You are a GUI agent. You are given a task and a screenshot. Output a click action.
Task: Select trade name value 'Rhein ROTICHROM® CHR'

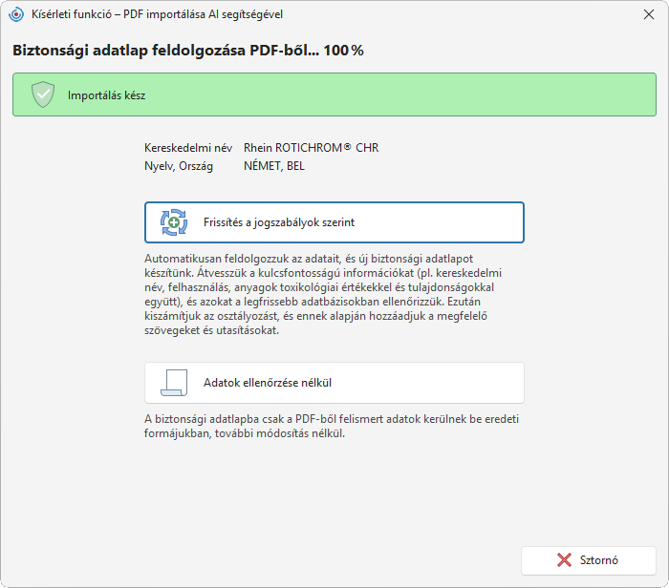(x=311, y=148)
